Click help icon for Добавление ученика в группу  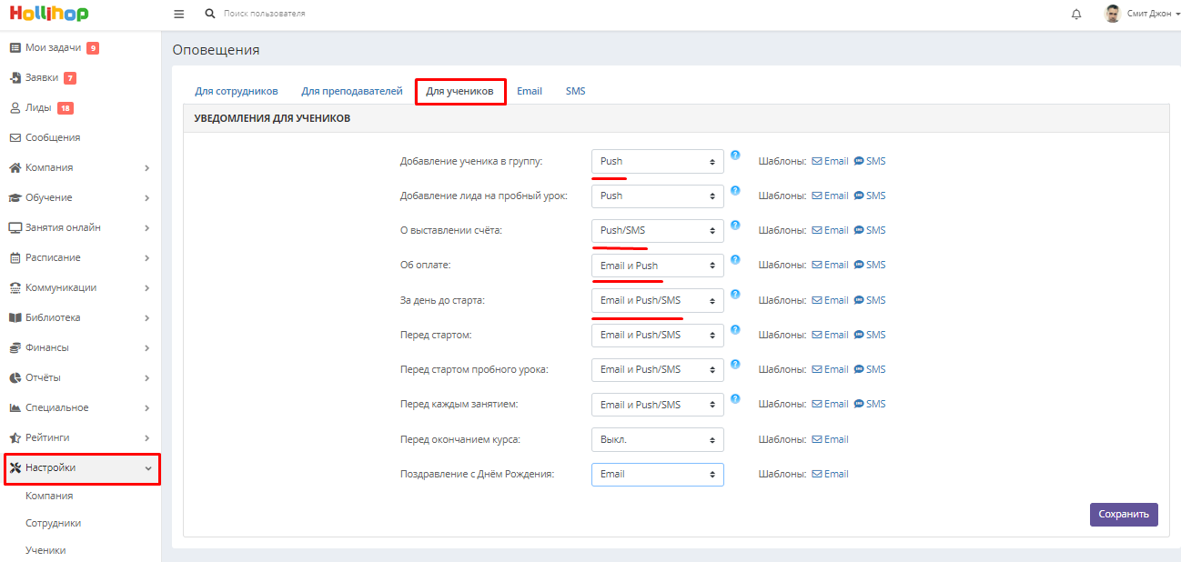[x=735, y=156]
